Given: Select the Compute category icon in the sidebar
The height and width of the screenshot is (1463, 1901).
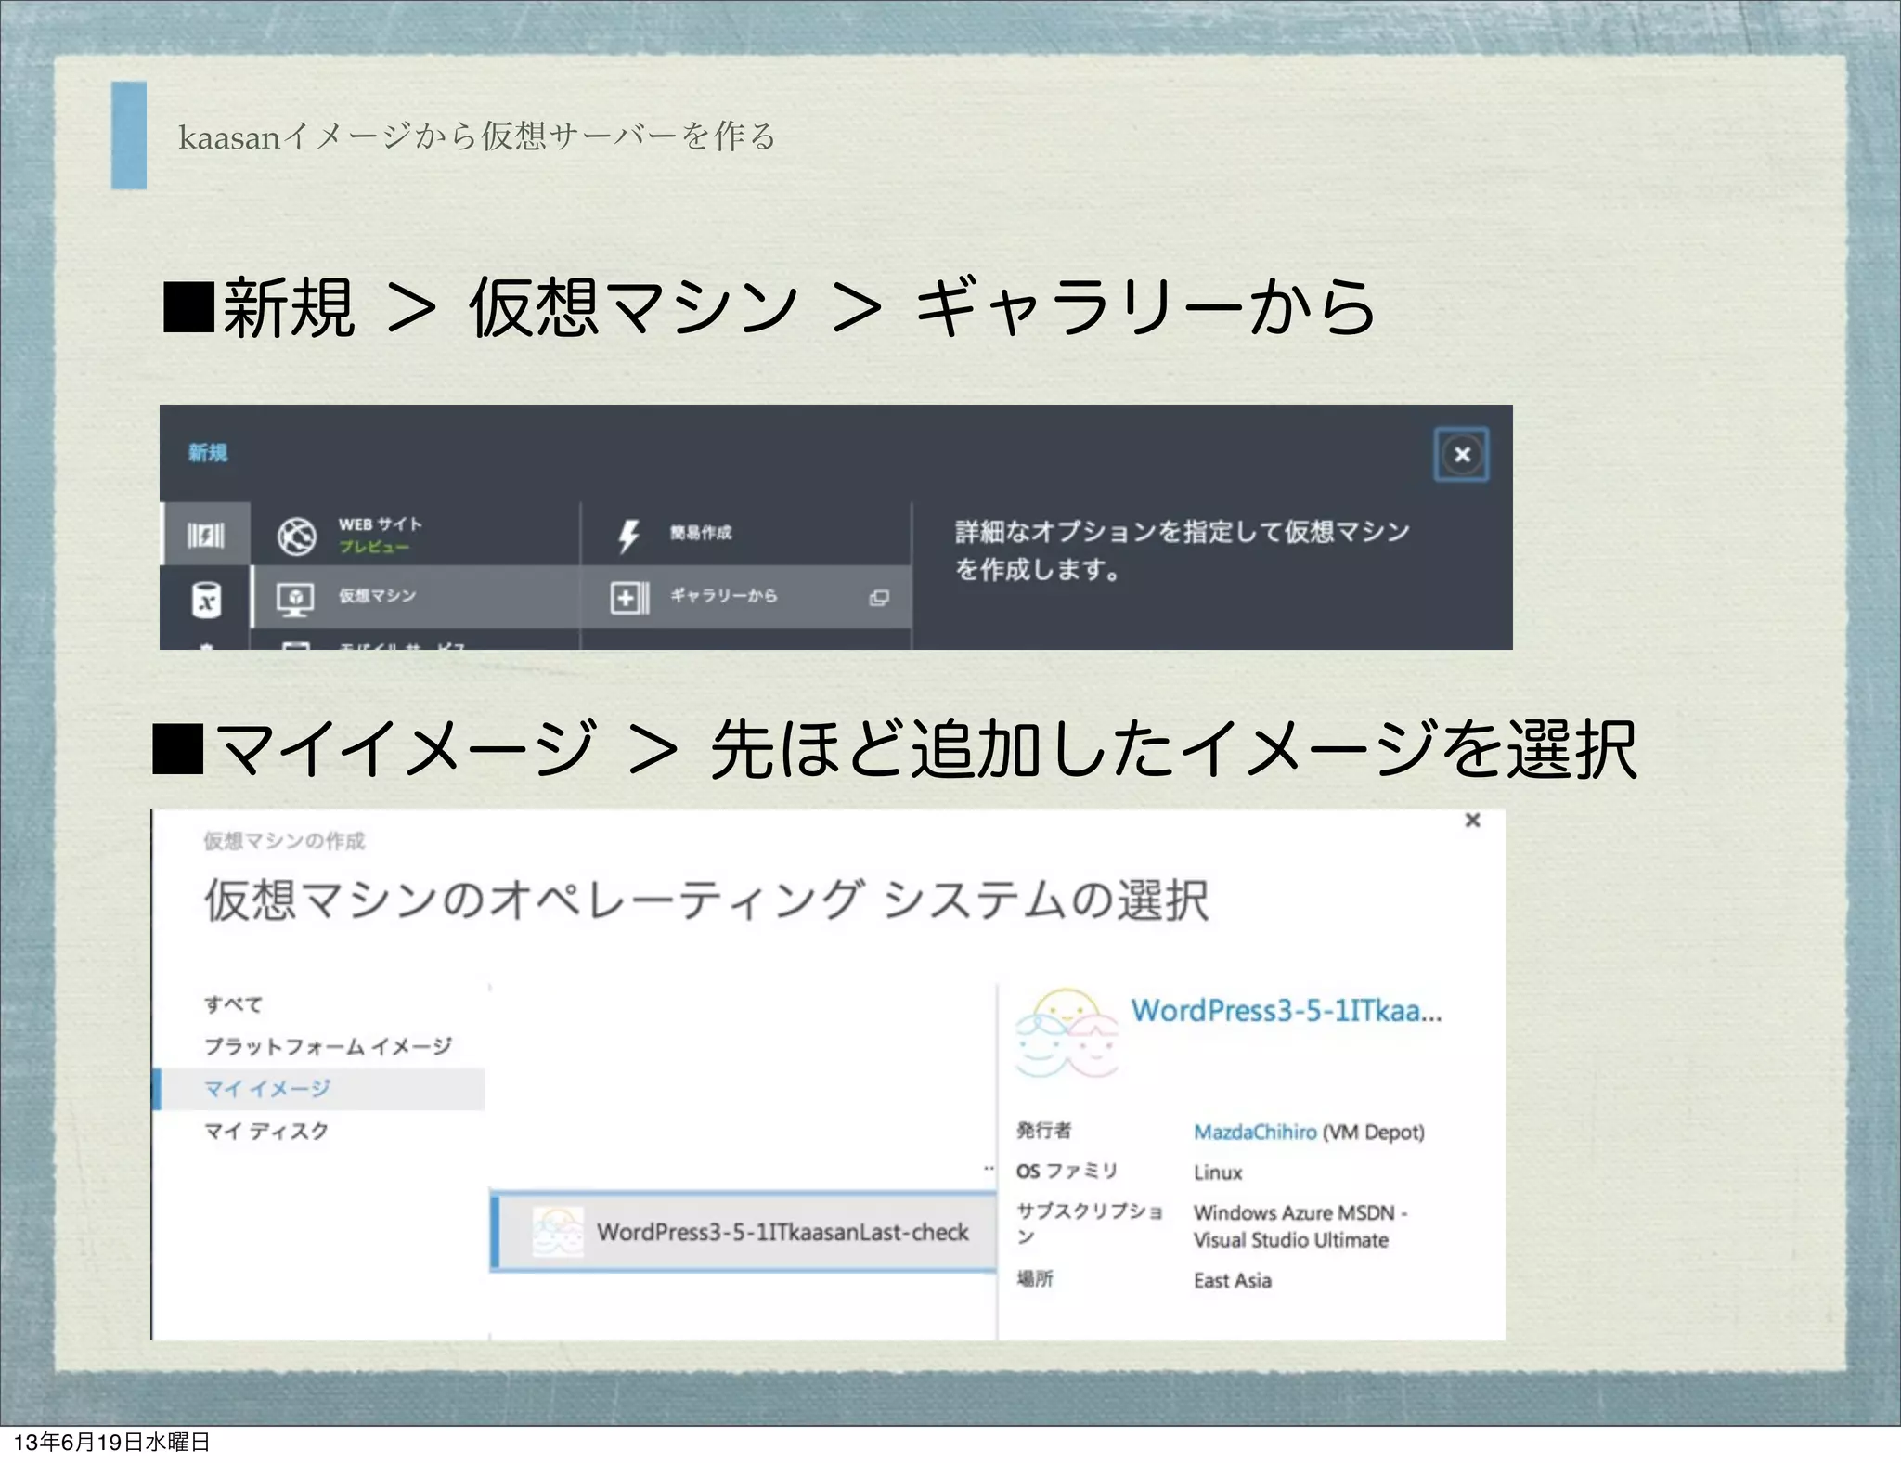Looking at the screenshot, I should coord(206,534).
